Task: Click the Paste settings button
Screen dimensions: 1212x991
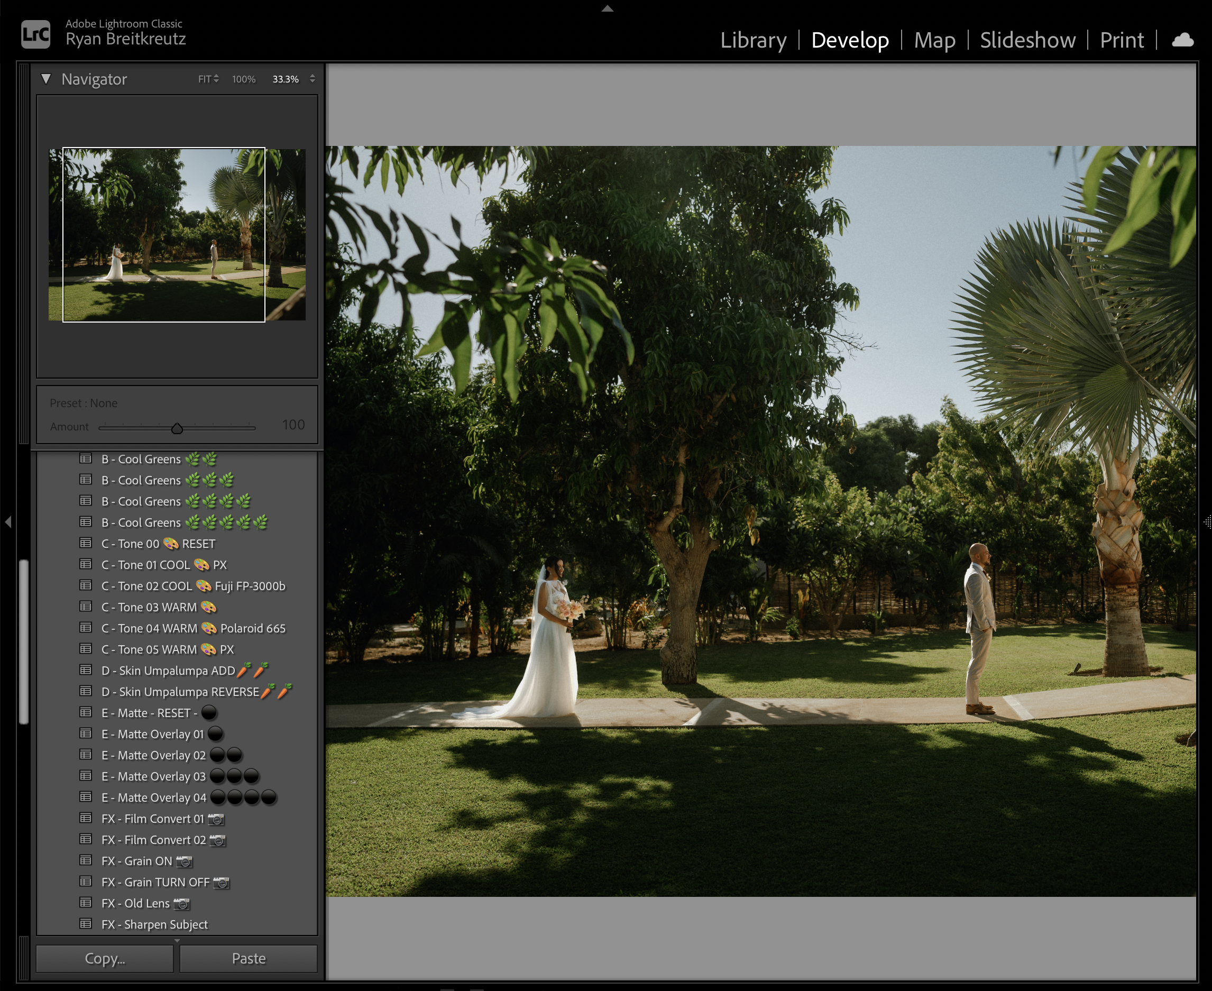Action: (x=249, y=958)
